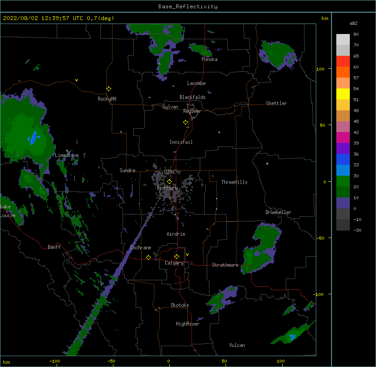Viewport: 376px width, 367px height.
Task: Click the blue 33-36 dBZ legend swatch
Action: 343,159
